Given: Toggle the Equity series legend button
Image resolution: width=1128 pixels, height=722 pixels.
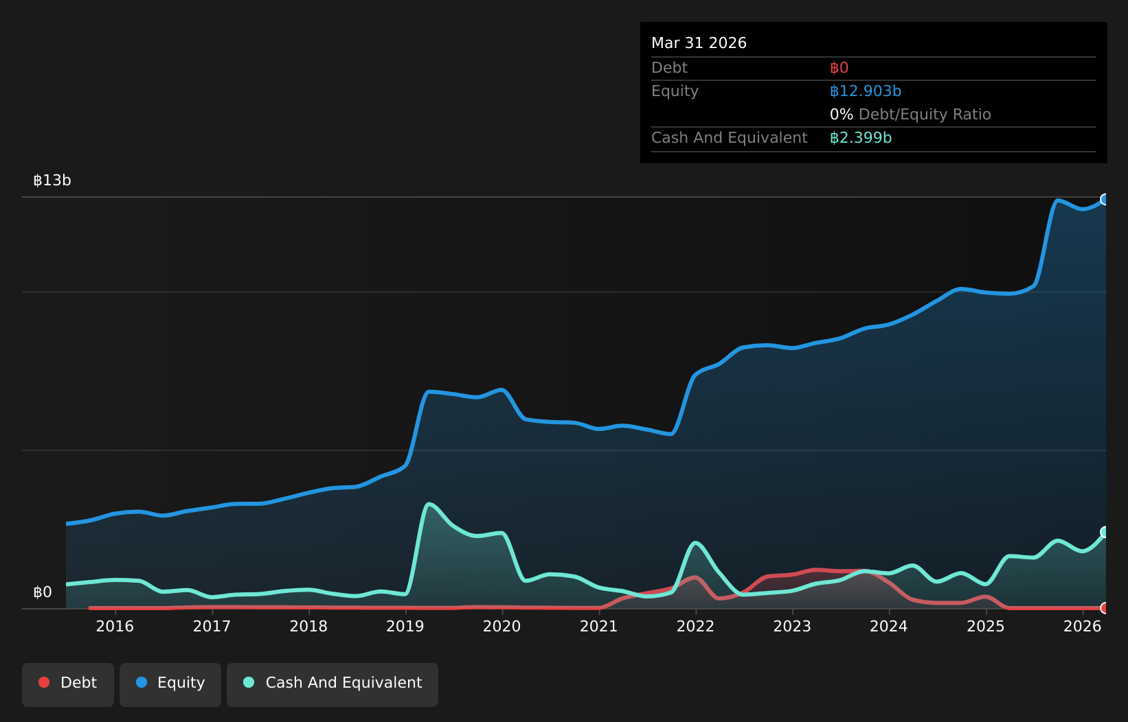Looking at the screenshot, I should pos(170,684).
